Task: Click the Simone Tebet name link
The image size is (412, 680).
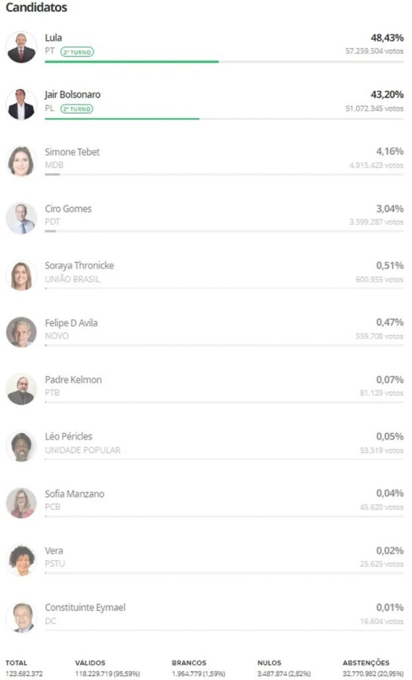Action: tap(72, 152)
